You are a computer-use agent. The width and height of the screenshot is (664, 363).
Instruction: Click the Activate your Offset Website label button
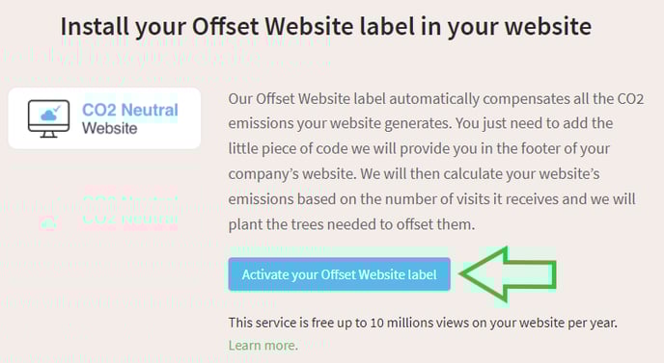coord(339,274)
